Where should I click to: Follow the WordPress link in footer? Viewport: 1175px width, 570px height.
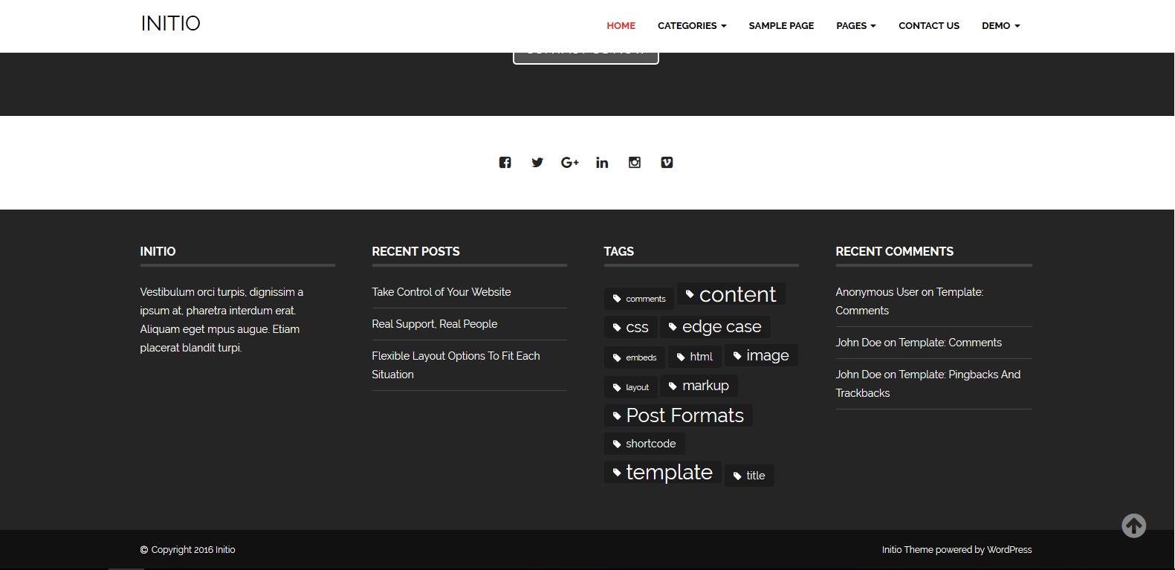point(1009,550)
